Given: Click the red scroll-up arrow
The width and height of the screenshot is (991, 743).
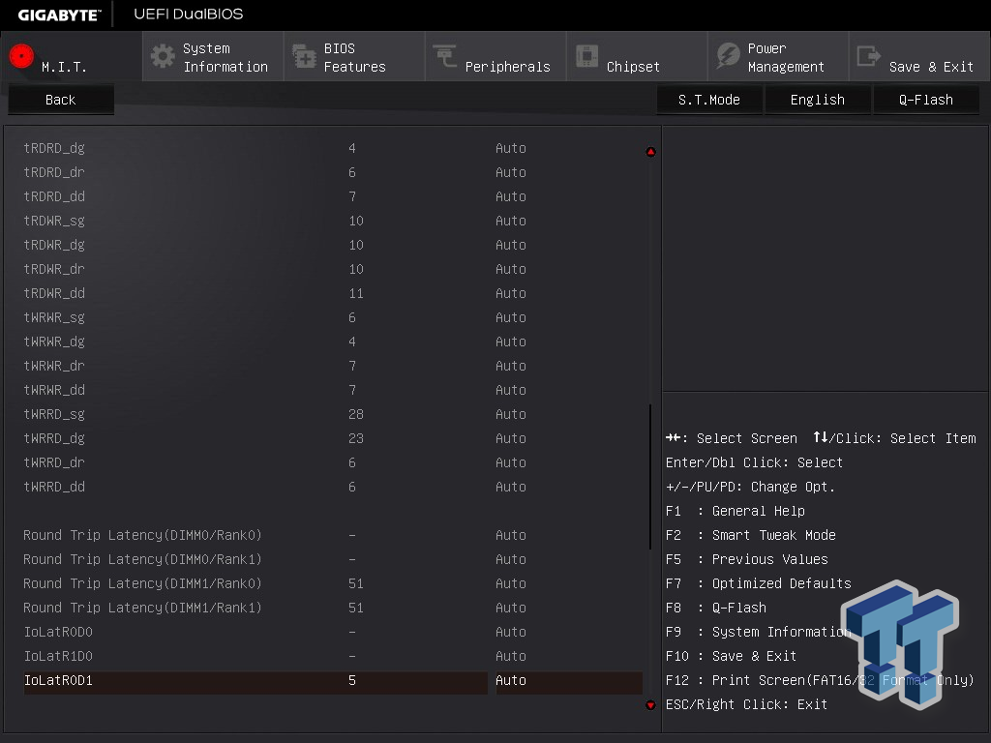Looking at the screenshot, I should (x=651, y=152).
